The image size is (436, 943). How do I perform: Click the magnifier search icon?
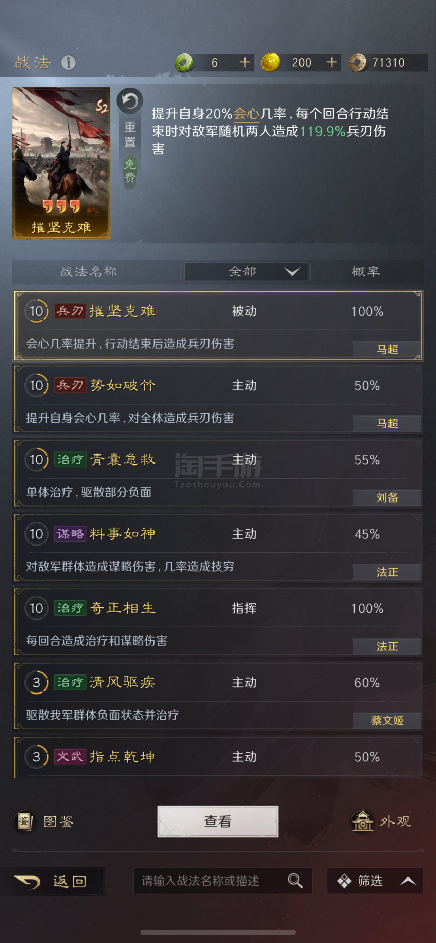coord(295,881)
